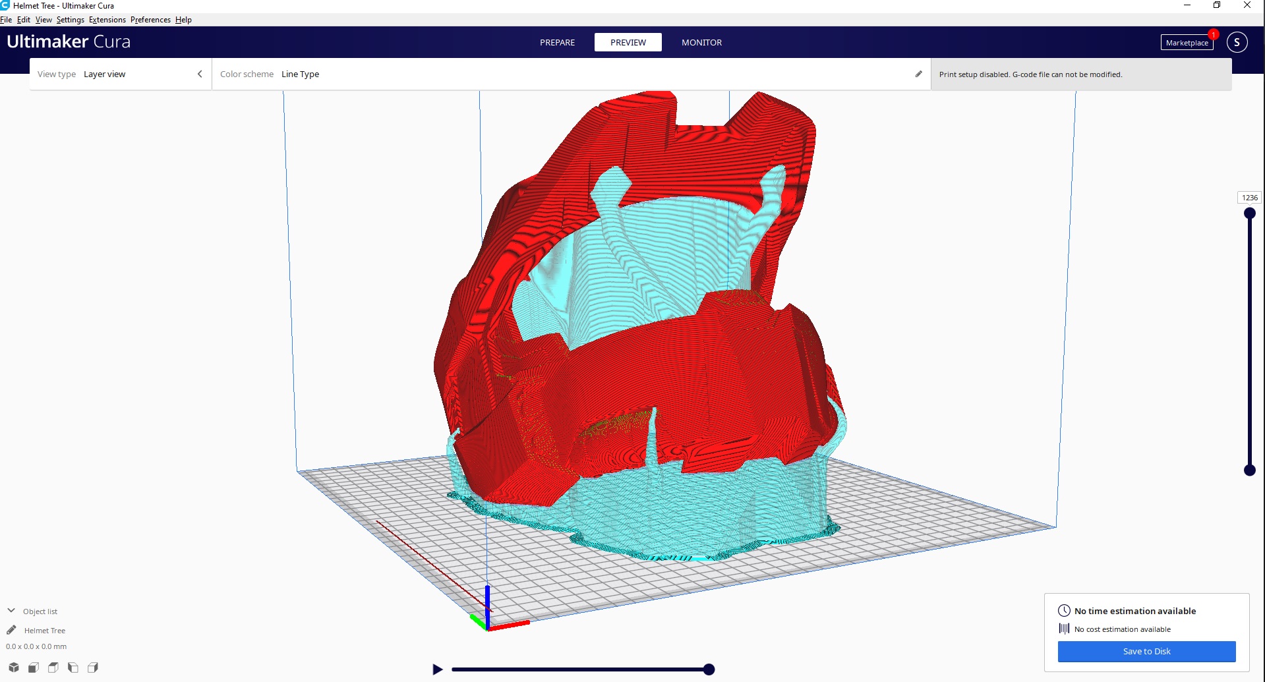This screenshot has width=1265, height=682.
Task: Collapse the View type panel chevron
Action: (x=200, y=74)
